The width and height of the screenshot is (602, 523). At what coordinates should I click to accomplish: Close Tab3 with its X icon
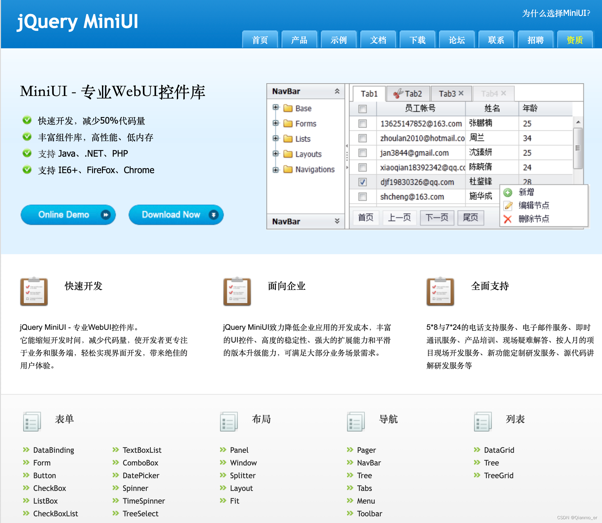[461, 93]
